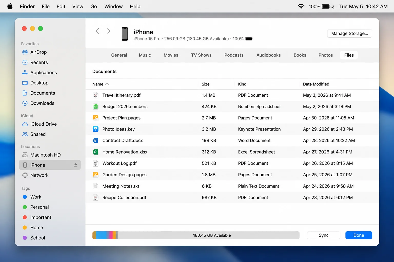Screen dimensions: 394x262
Task: Select the 1.4 MB size cell
Action: click(x=209, y=95)
